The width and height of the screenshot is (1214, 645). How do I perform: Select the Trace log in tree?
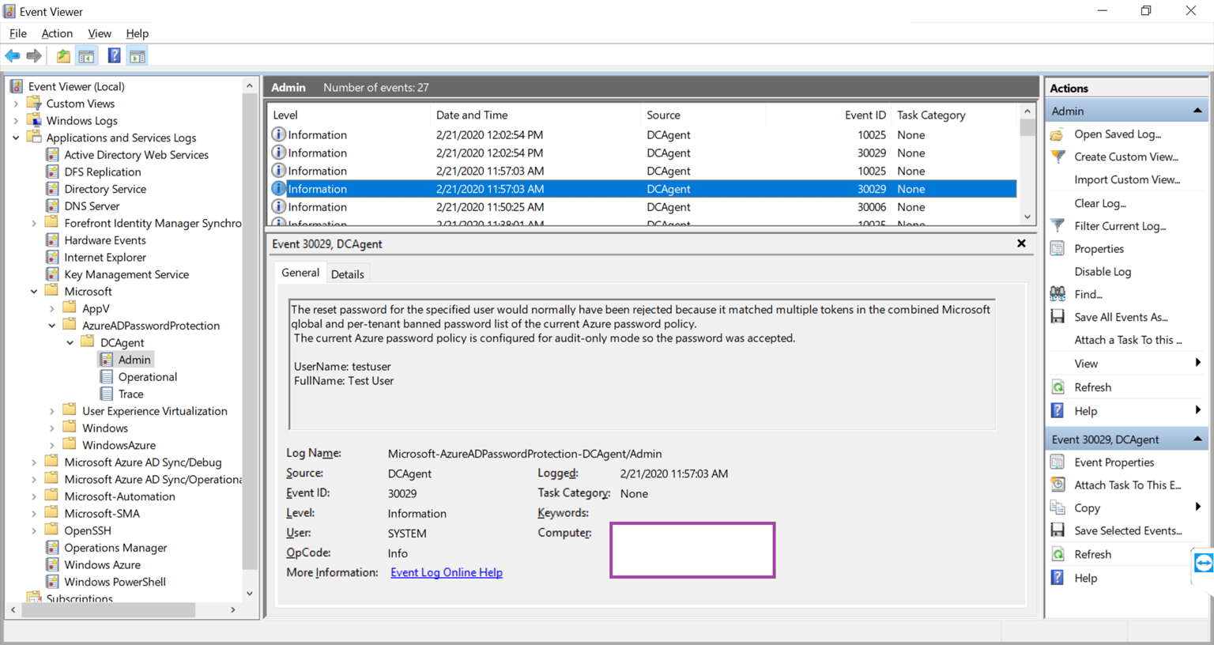(131, 394)
